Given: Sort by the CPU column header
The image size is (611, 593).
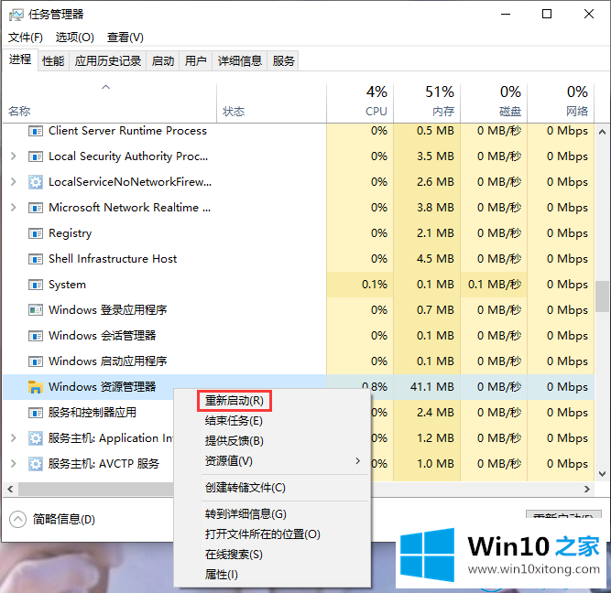Looking at the screenshot, I should (x=360, y=102).
